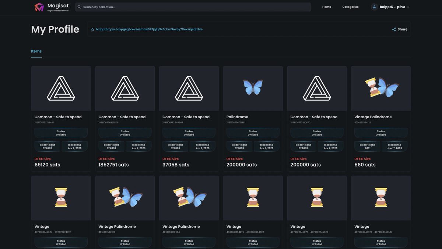Image resolution: width=442 pixels, height=249 pixels.
Task: Click UTXO Size label on 560 sats card
Action: 363,159
